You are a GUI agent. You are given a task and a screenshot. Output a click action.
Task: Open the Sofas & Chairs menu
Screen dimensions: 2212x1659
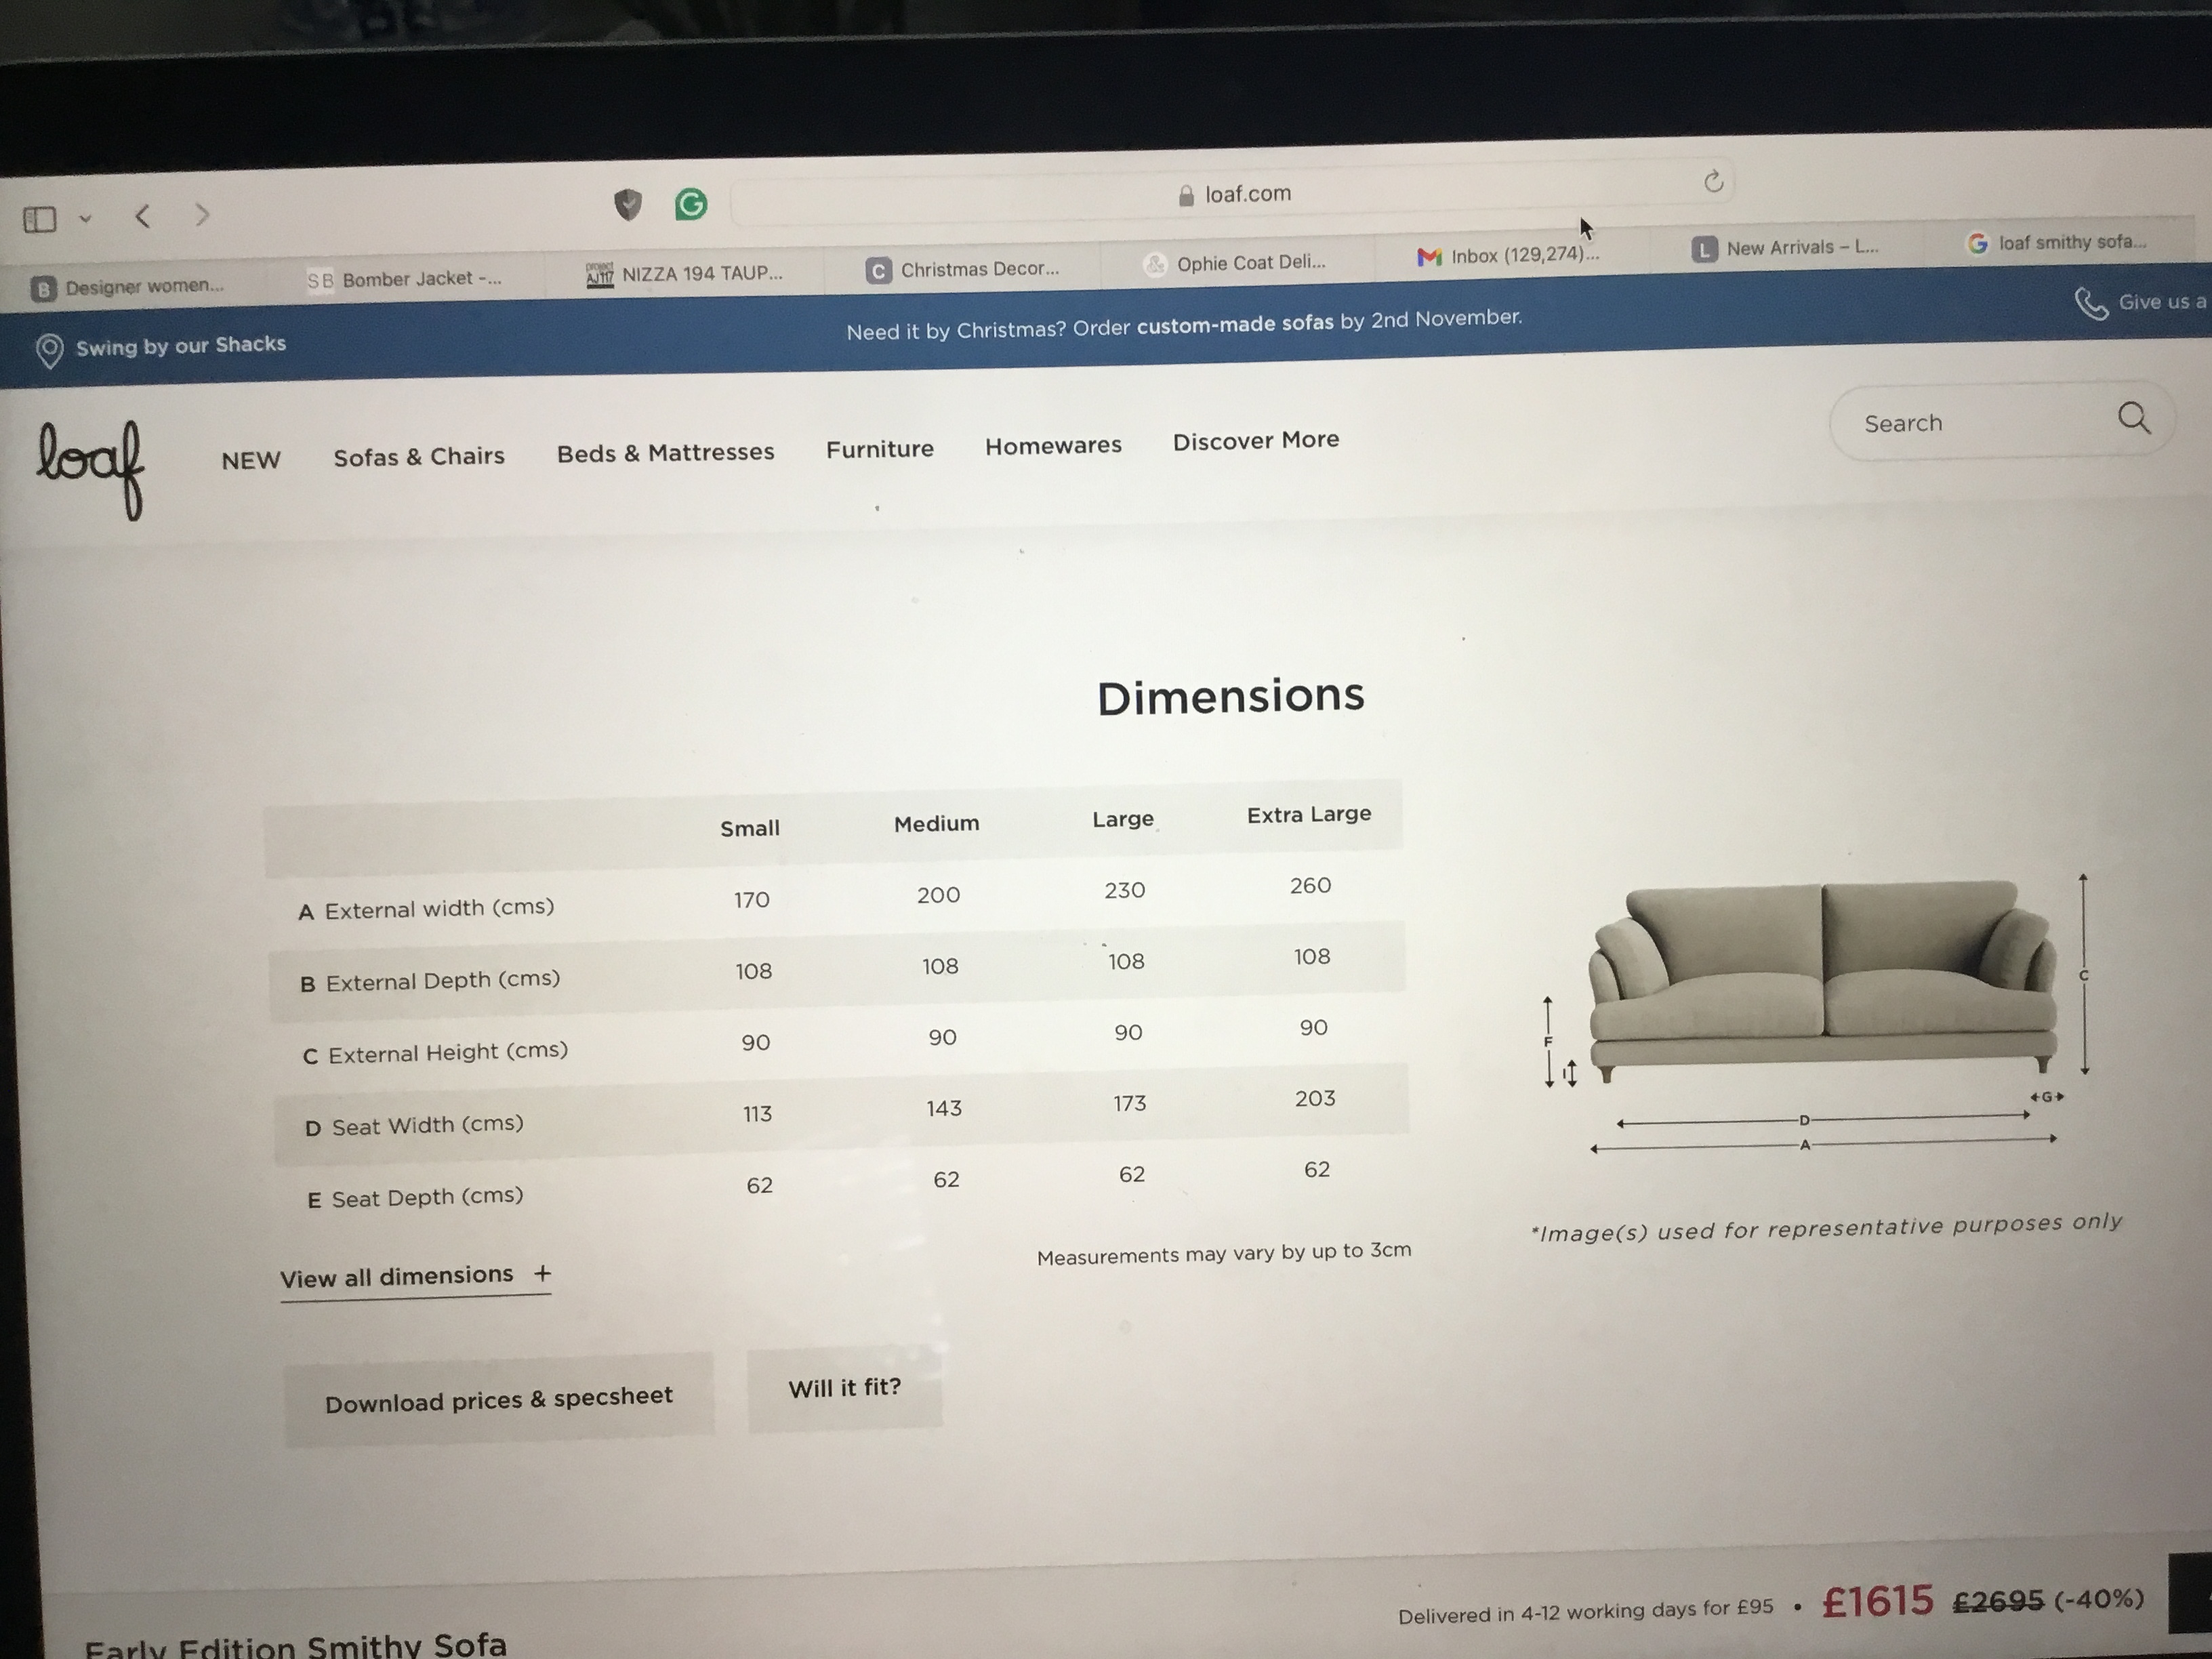coord(418,456)
